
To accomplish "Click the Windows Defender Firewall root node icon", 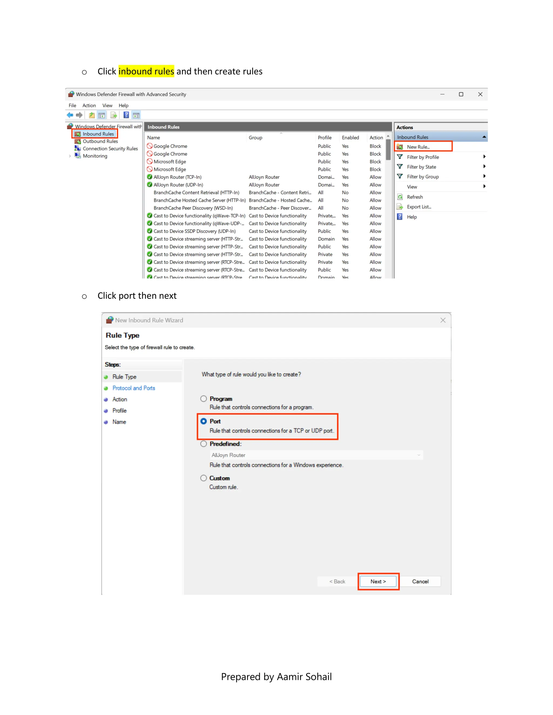I will tap(70, 126).
